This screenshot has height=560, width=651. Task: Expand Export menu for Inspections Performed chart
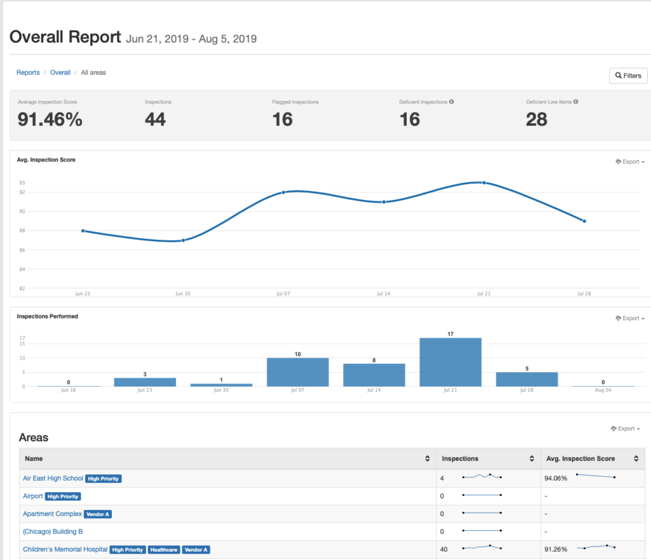coord(630,318)
